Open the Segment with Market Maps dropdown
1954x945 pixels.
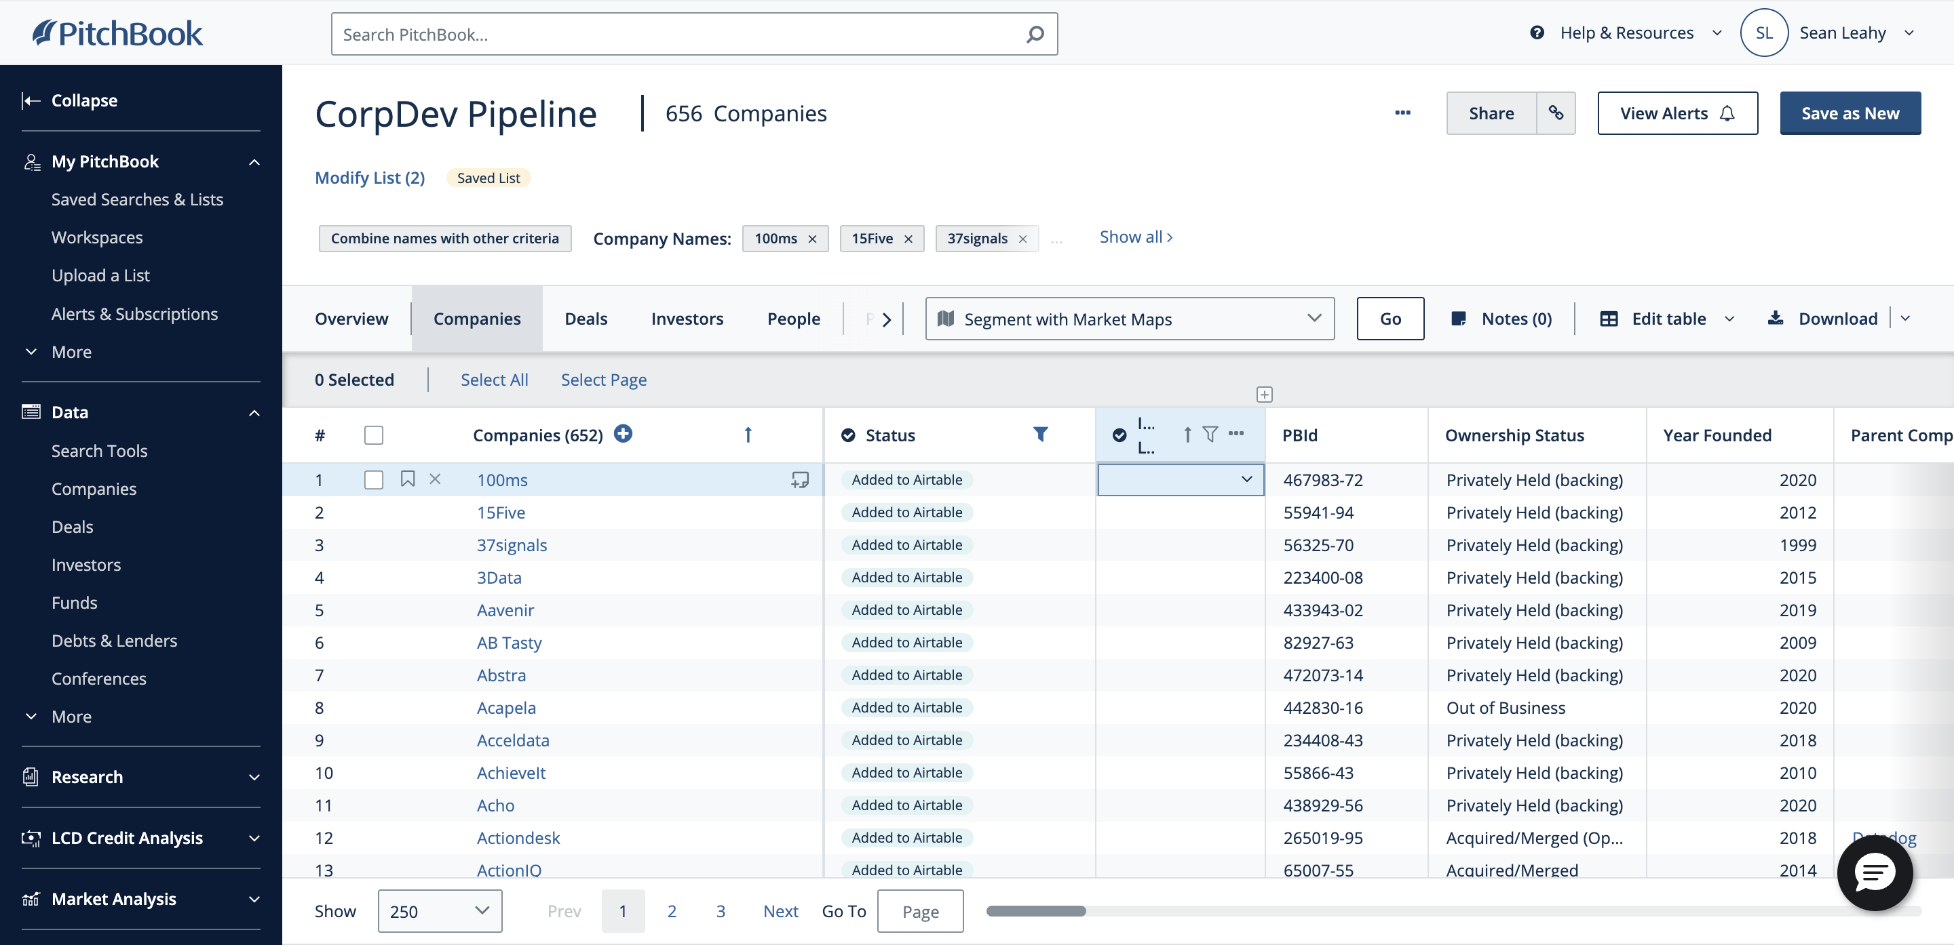coord(1129,319)
